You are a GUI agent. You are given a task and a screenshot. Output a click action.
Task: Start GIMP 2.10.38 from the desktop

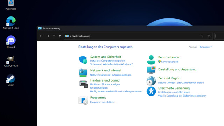point(11,61)
